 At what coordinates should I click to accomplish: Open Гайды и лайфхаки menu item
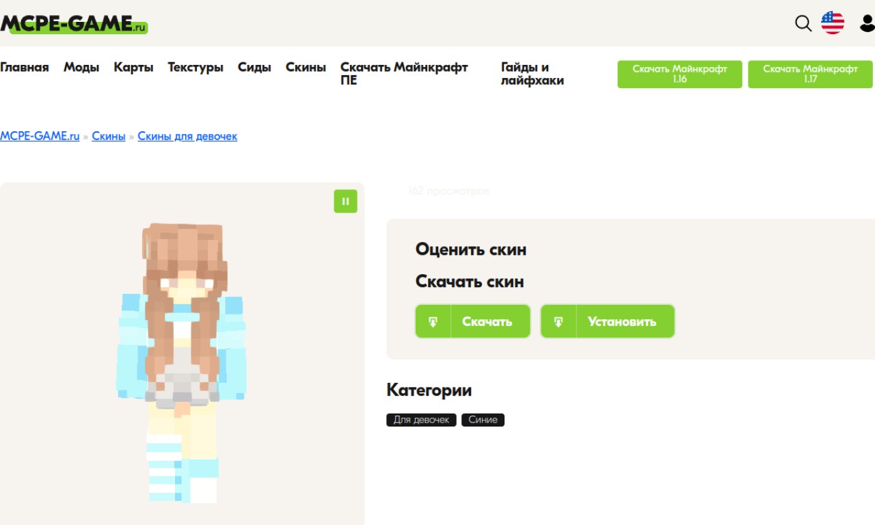click(533, 74)
